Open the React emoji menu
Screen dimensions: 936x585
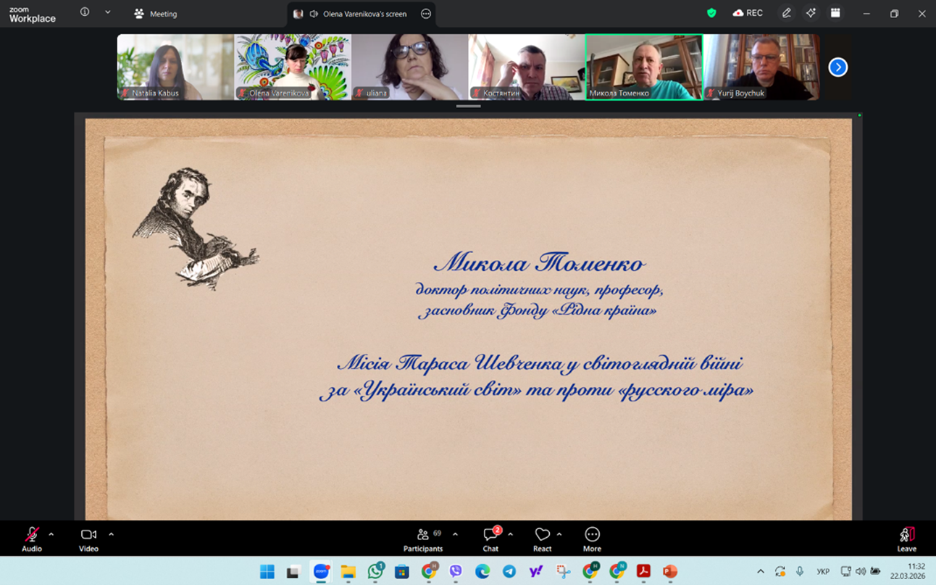pos(542,538)
